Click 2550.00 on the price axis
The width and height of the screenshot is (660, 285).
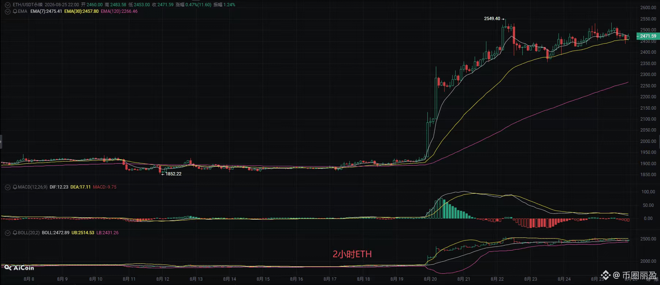648,19
